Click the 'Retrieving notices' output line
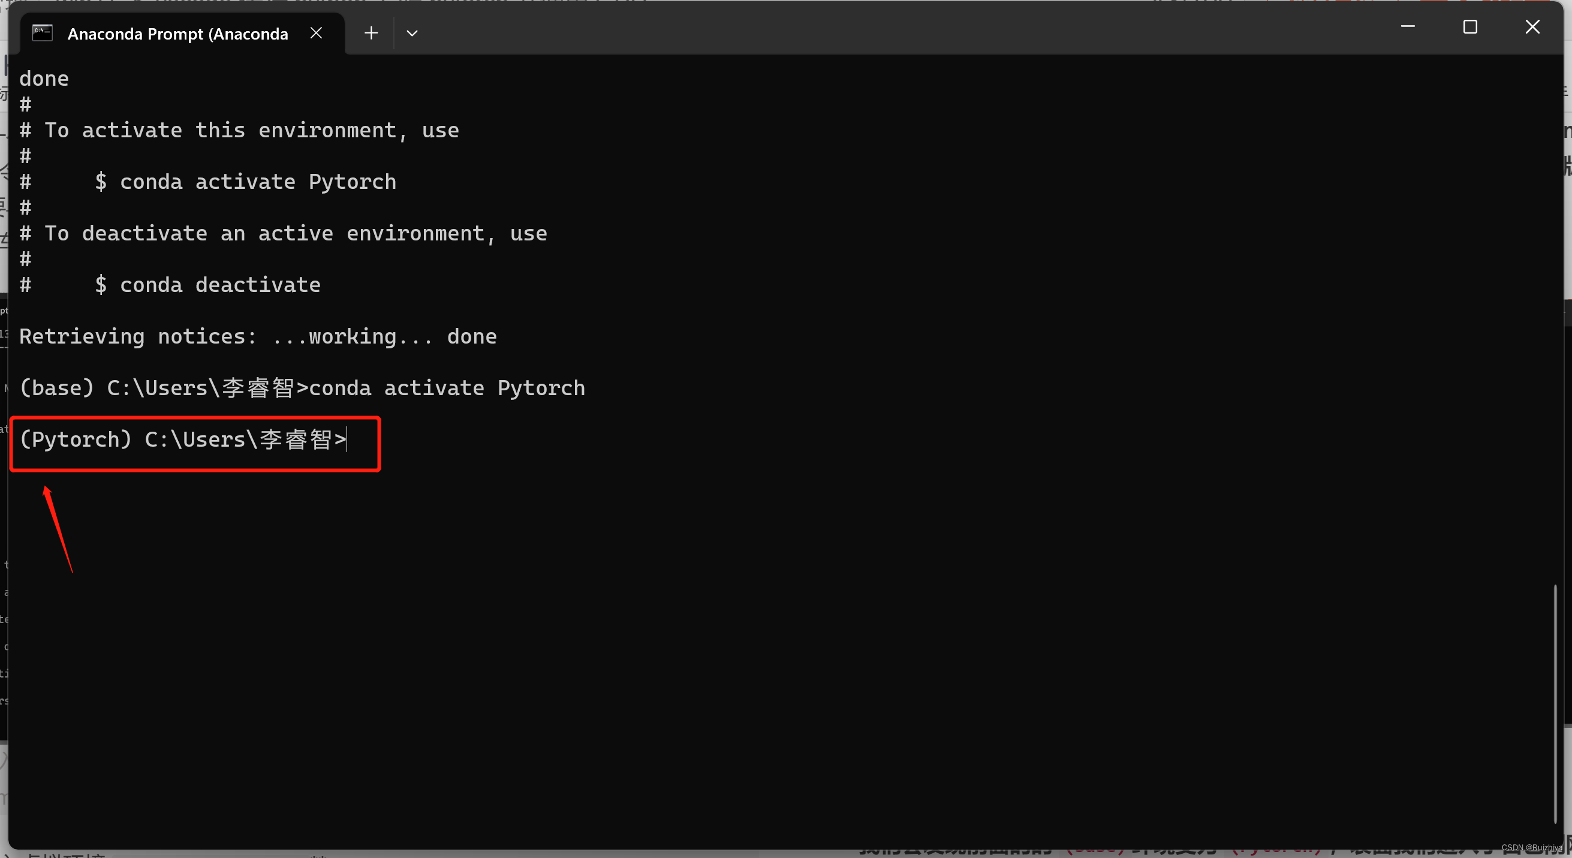1572x858 pixels. click(x=258, y=336)
